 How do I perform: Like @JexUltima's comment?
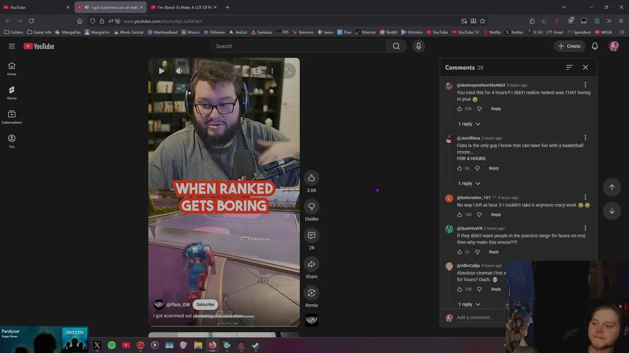click(459, 168)
